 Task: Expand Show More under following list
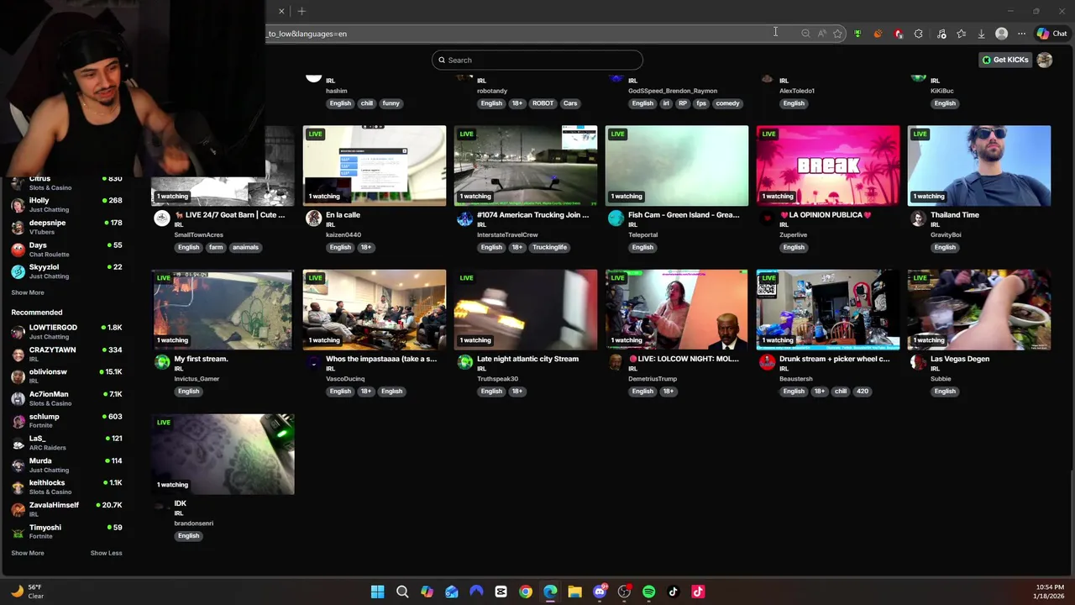click(x=28, y=292)
